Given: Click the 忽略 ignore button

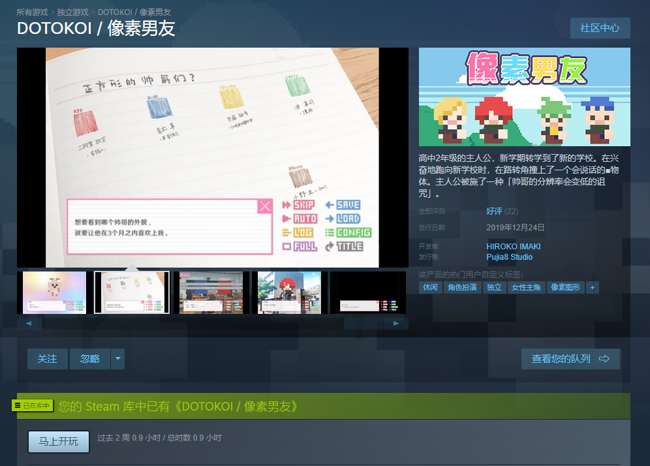Looking at the screenshot, I should [x=90, y=358].
